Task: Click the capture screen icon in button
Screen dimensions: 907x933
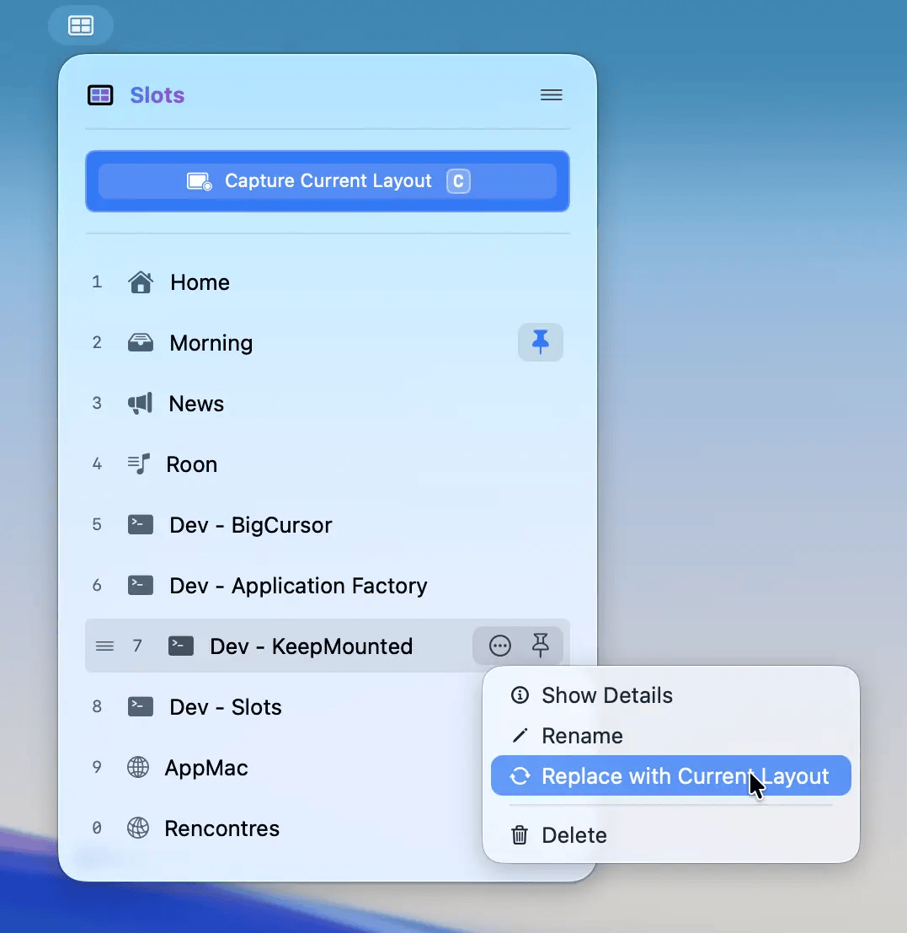Action: 199,181
